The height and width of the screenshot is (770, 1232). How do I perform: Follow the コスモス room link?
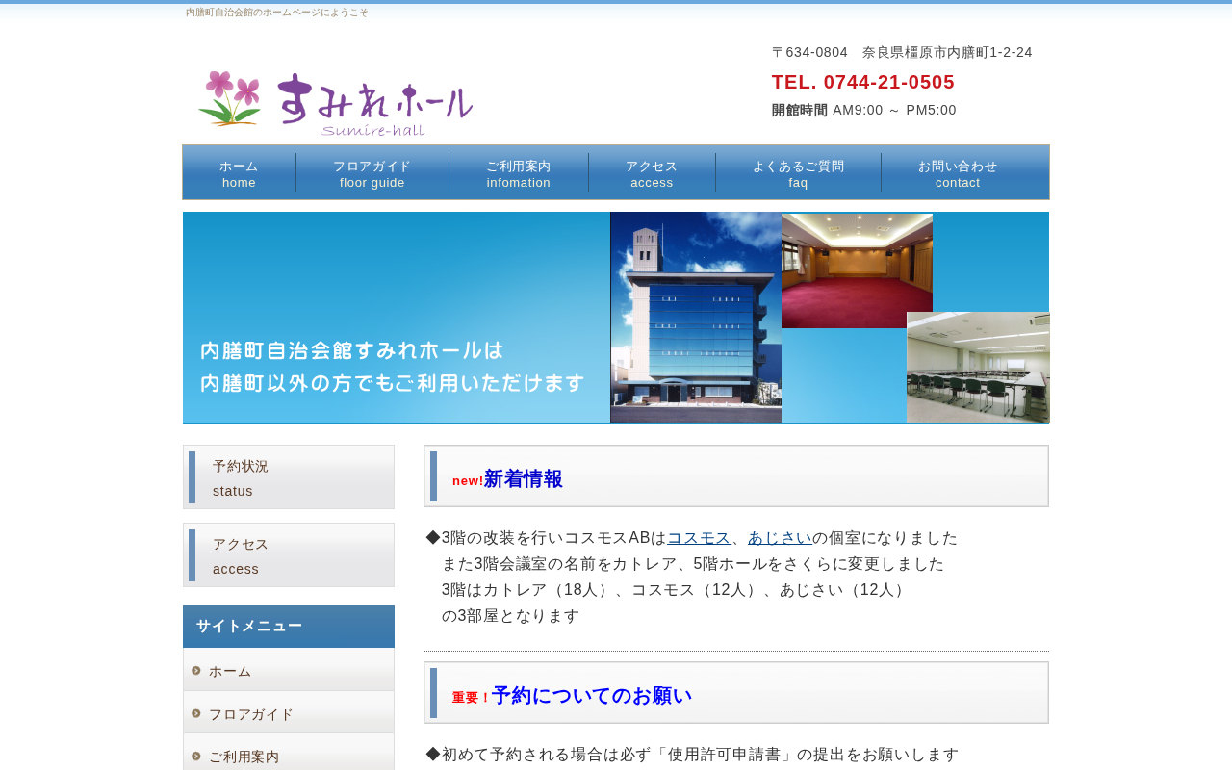point(699,538)
